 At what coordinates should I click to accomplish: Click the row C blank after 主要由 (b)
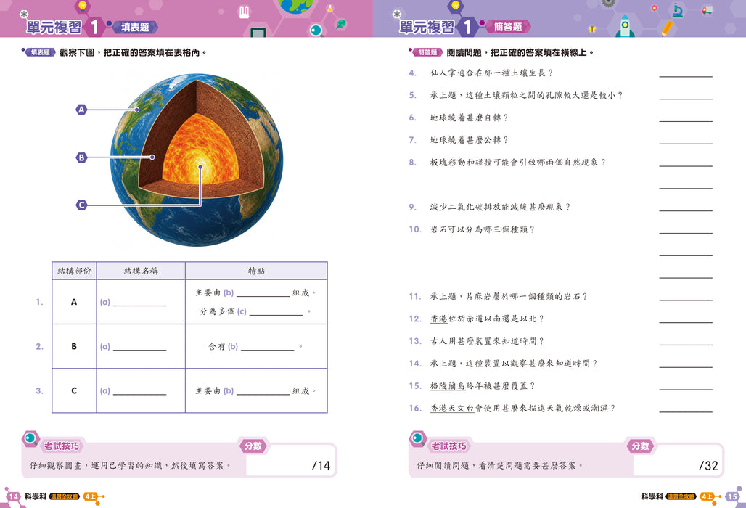263,391
